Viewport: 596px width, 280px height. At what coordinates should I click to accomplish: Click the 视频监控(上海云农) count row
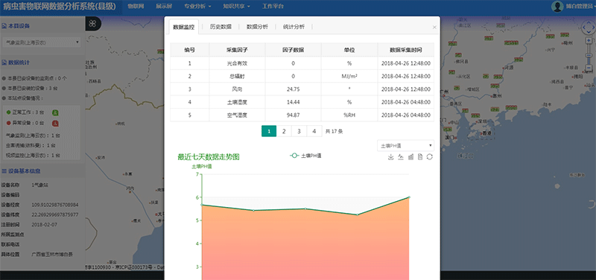33,155
